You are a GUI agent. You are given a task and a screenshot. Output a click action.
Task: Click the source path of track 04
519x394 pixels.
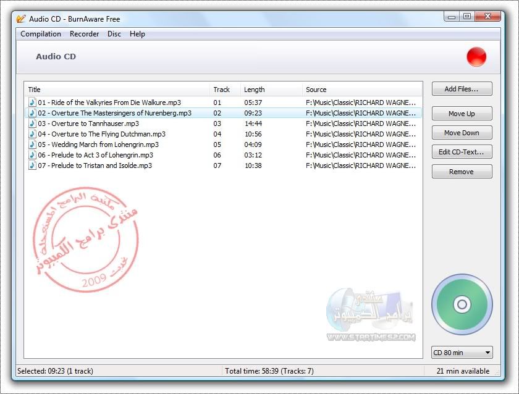361,134
